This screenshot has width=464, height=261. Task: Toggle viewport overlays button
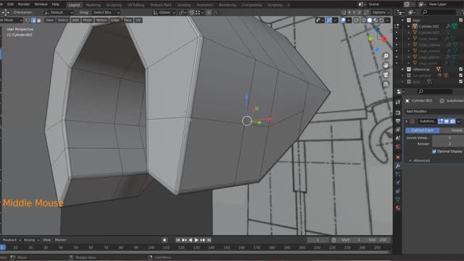tap(343, 20)
